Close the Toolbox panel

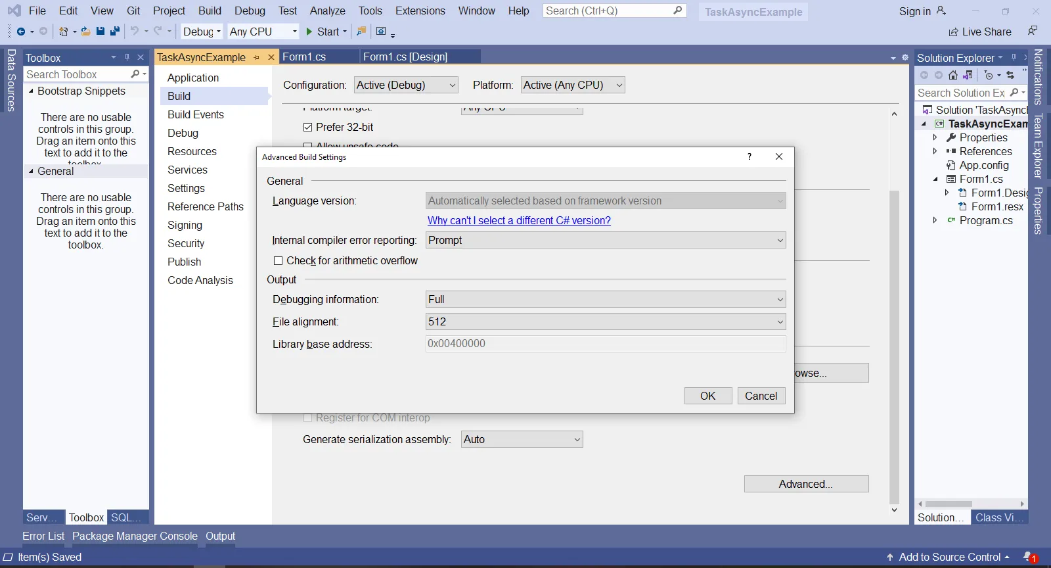click(141, 57)
